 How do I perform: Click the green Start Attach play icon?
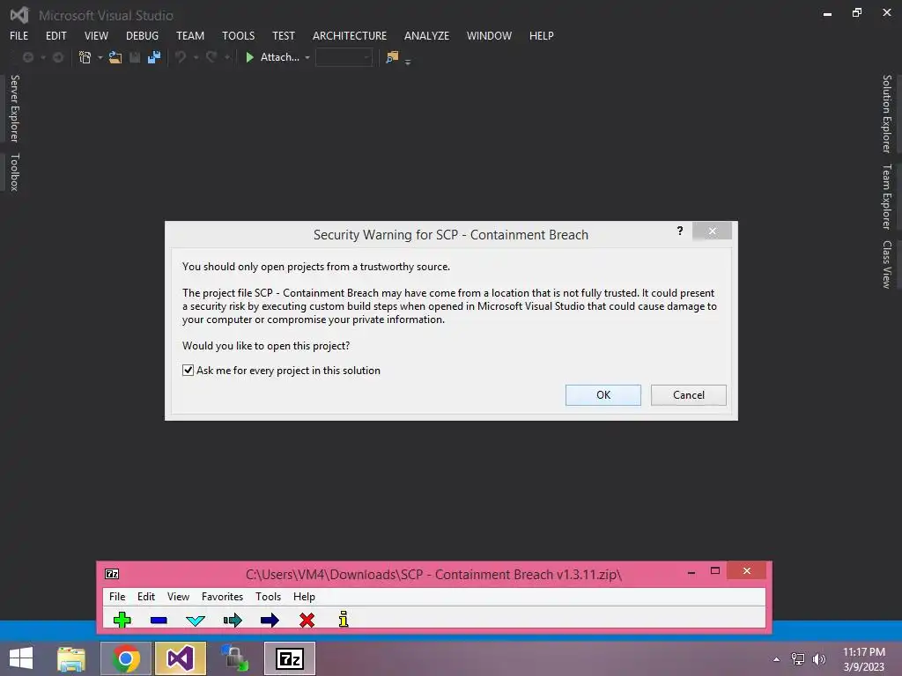249,57
